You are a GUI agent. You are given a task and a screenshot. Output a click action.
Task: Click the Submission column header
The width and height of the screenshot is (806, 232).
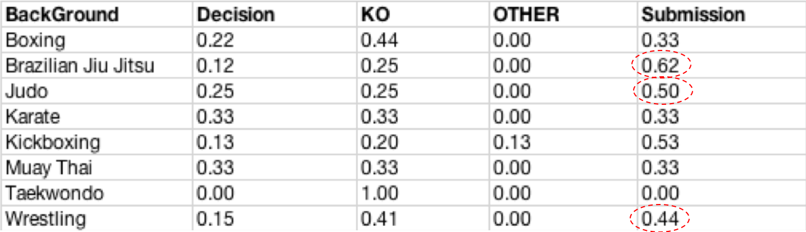tap(694, 14)
